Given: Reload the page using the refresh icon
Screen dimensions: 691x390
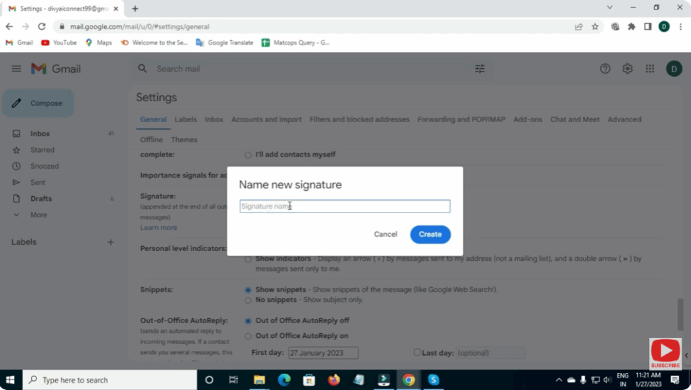Looking at the screenshot, I should point(42,26).
